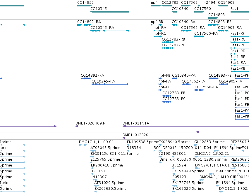Click EST GH12853.5prime
Image resolution: width=249 pixels, height=193 pixels.
click(x=209, y=142)
